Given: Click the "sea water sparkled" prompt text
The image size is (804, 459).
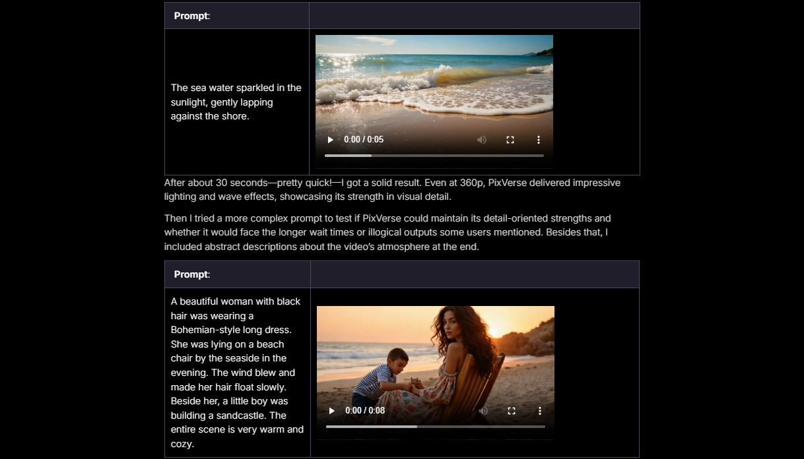Looking at the screenshot, I should point(236,102).
